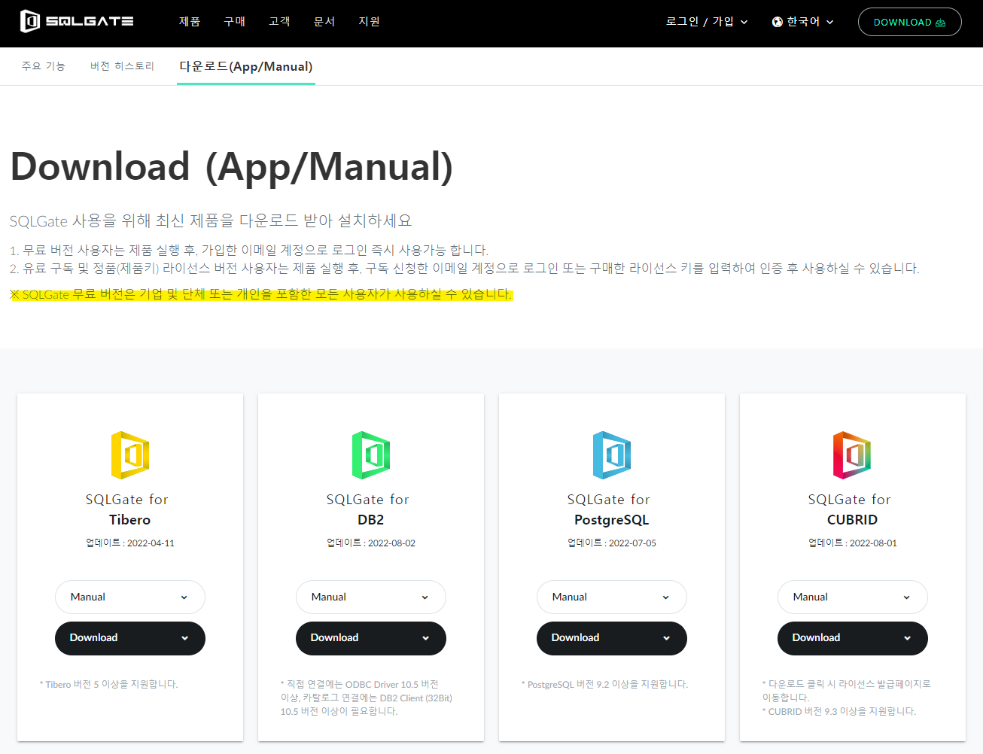
Task: Open the 지원 menu
Action: [370, 21]
